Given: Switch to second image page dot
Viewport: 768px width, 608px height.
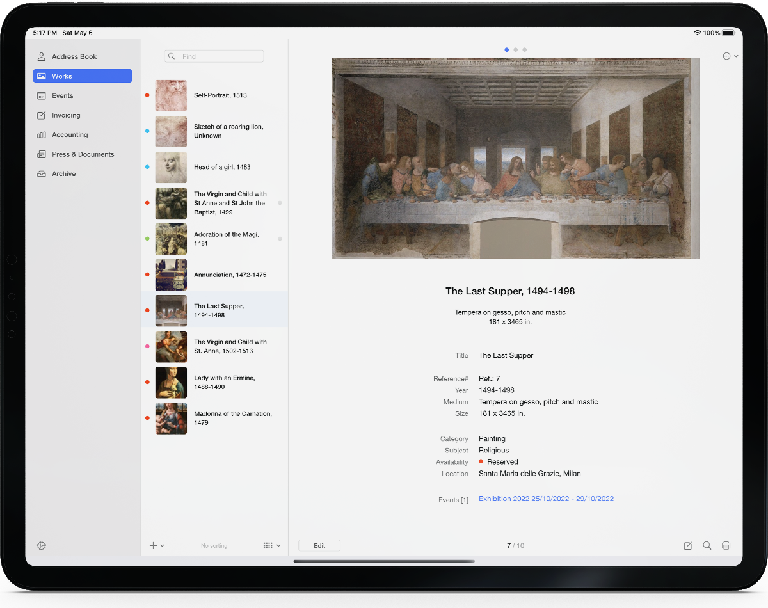Looking at the screenshot, I should pos(516,49).
